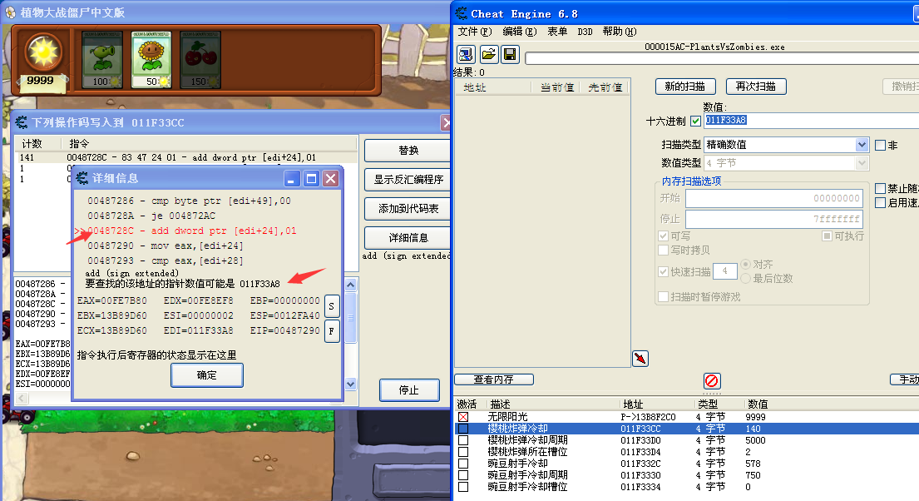The width and height of the screenshot is (919, 501).
Task: Click the 显示反汇编程序 button
Action: tap(408, 180)
